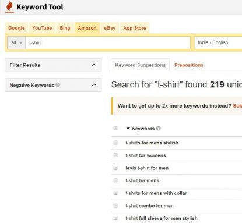Click keyword text t-shirt combo for men
Viewport: 242px width, 224px height.
[149, 206]
